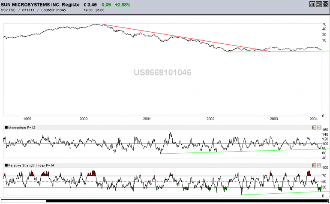
Task: Click the 2002 year label on the axis
Action: coord(210,119)
